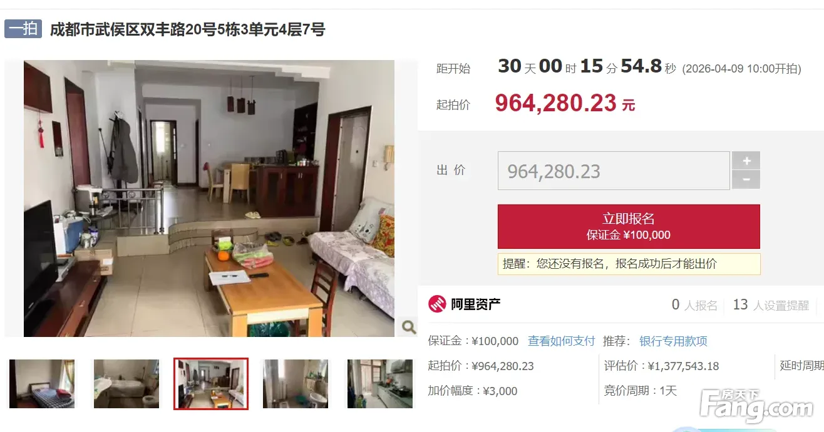This screenshot has height=432, width=824.
Task: Select the kitchen thumbnail
Action: pyautogui.click(x=380, y=384)
